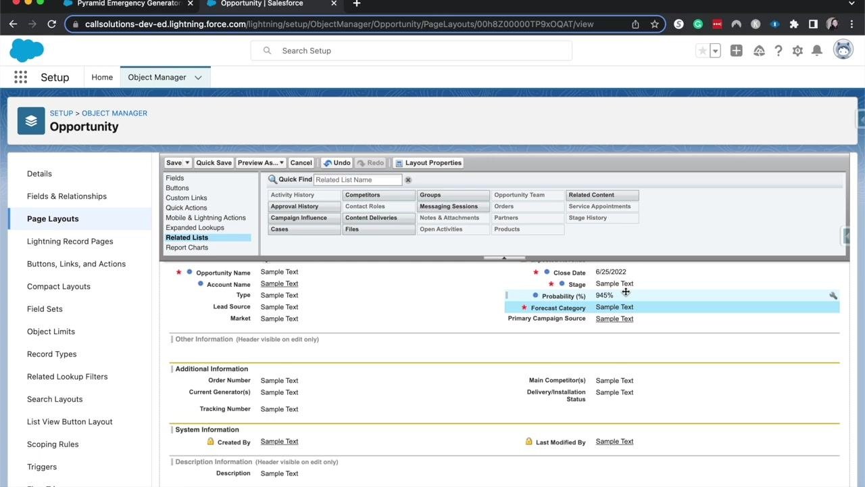
Task: Click the Quick Find Related List Name field
Action: point(357,180)
